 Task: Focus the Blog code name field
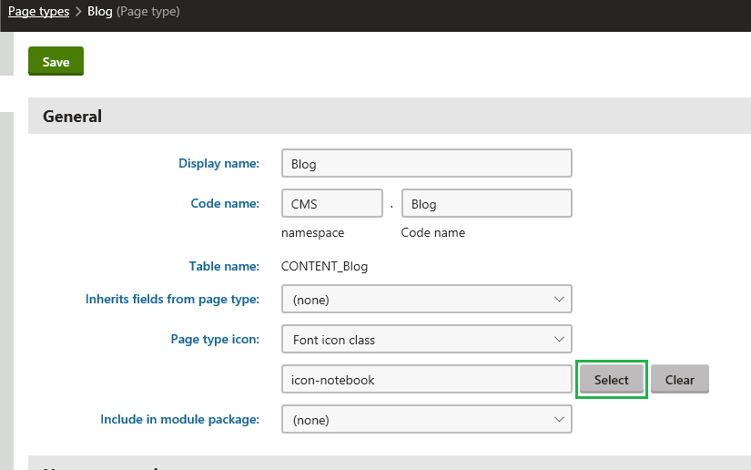click(487, 204)
